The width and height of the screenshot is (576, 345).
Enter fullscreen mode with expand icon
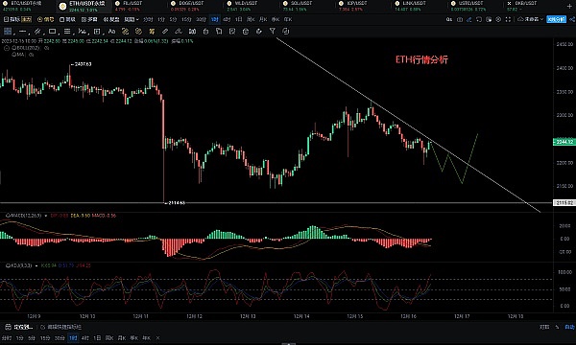508,19
